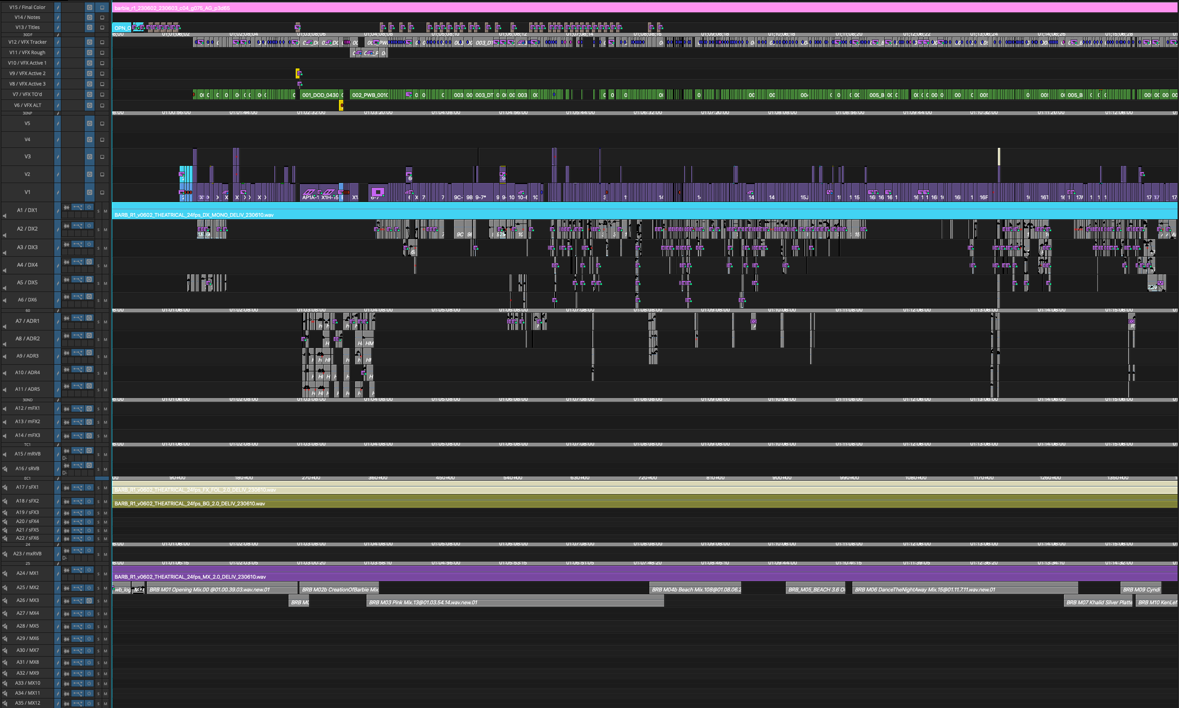Click speaker monitor icon on A1 / DX1

tap(5, 216)
